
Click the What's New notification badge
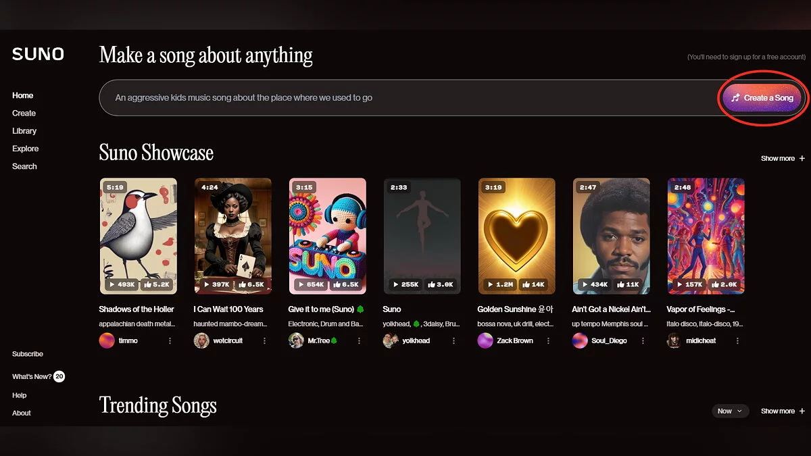coord(59,376)
